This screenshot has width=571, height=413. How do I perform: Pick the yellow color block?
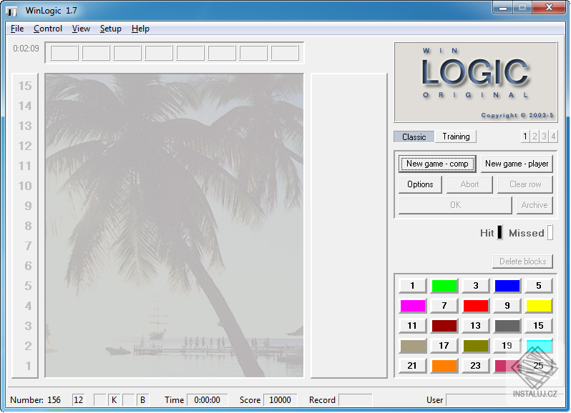click(x=539, y=306)
